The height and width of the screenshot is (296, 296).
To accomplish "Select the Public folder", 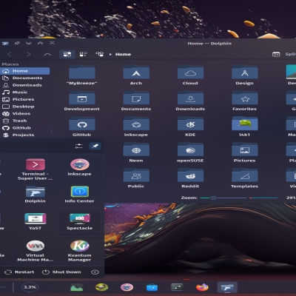I will [x=136, y=178].
